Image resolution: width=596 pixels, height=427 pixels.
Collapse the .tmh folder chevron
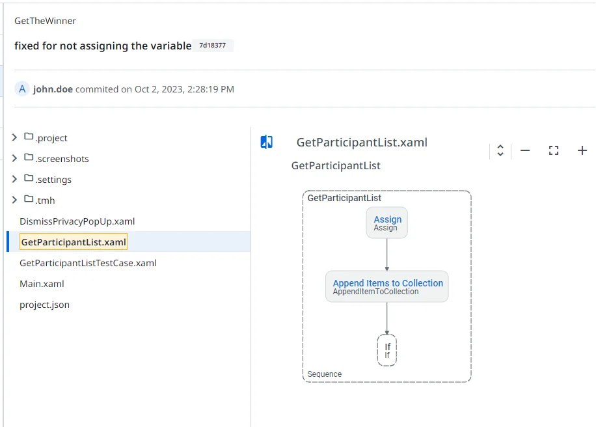12,200
